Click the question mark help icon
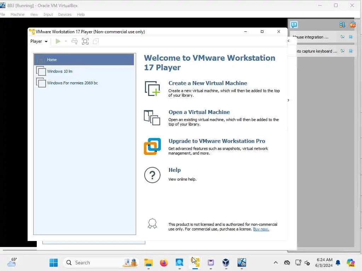362x271 pixels. click(x=152, y=175)
